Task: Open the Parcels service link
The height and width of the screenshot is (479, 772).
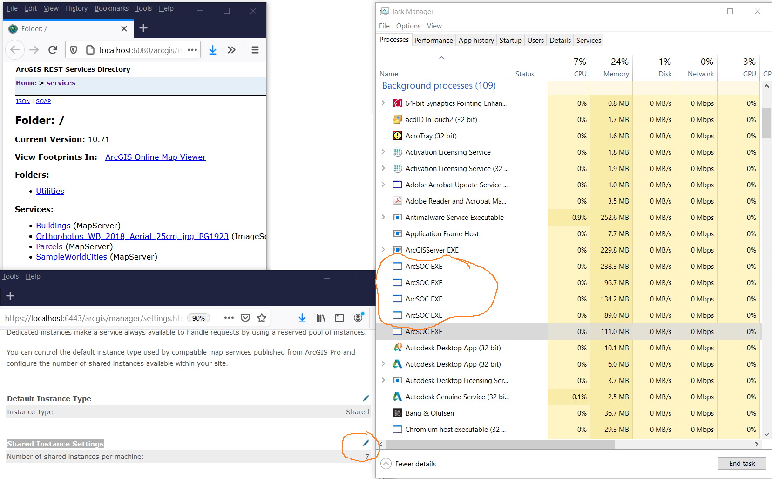Action: click(49, 246)
